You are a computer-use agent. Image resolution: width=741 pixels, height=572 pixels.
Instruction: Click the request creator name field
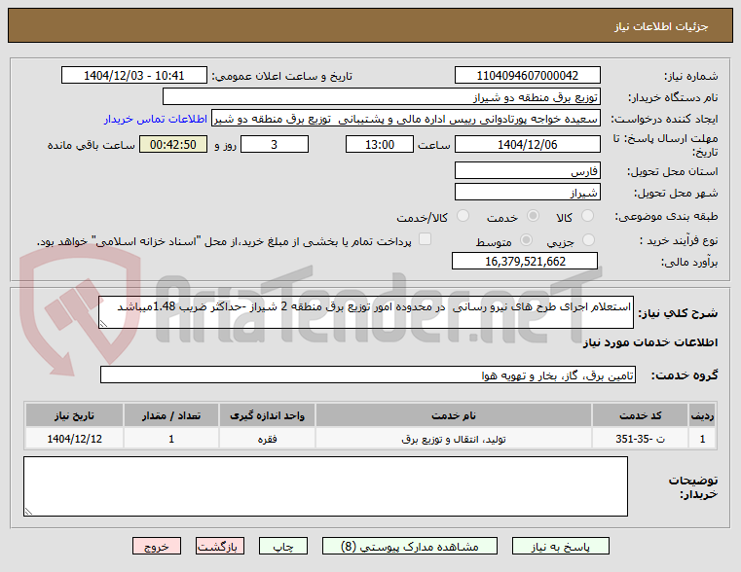point(406,119)
